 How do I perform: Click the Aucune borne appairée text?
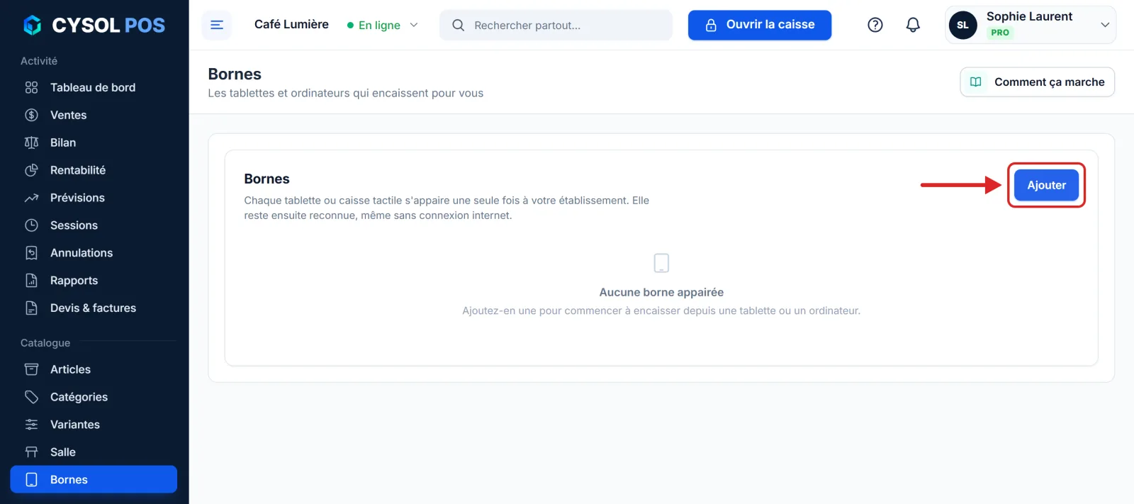tap(661, 292)
